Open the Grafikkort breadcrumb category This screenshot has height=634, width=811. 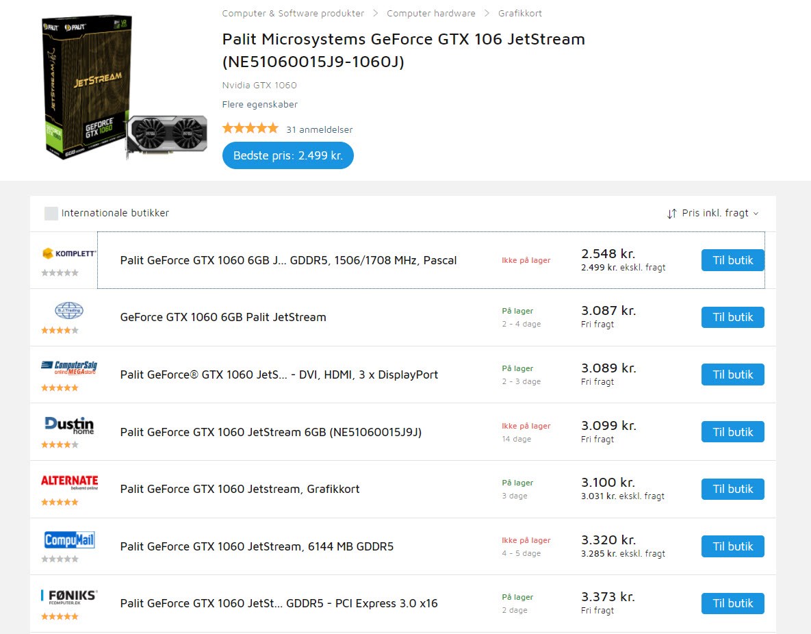coord(520,14)
